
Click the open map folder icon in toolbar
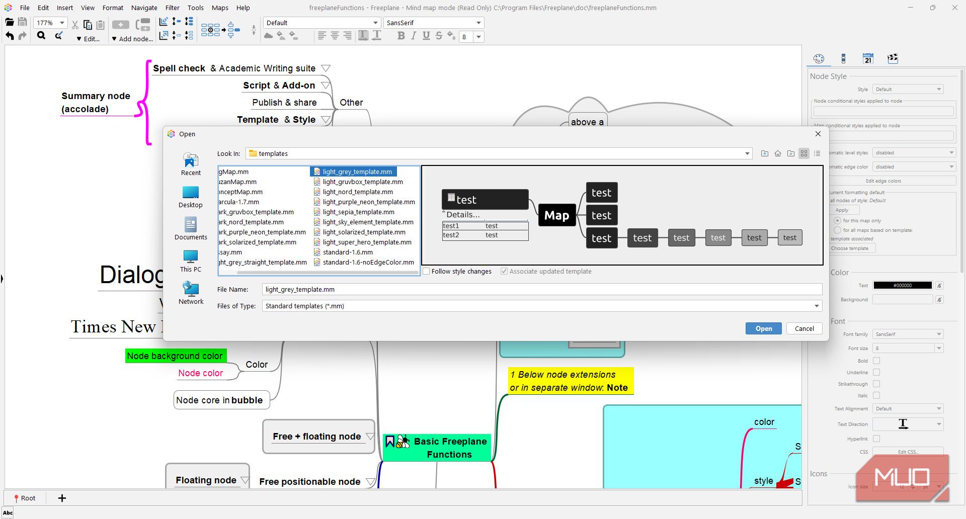point(9,22)
